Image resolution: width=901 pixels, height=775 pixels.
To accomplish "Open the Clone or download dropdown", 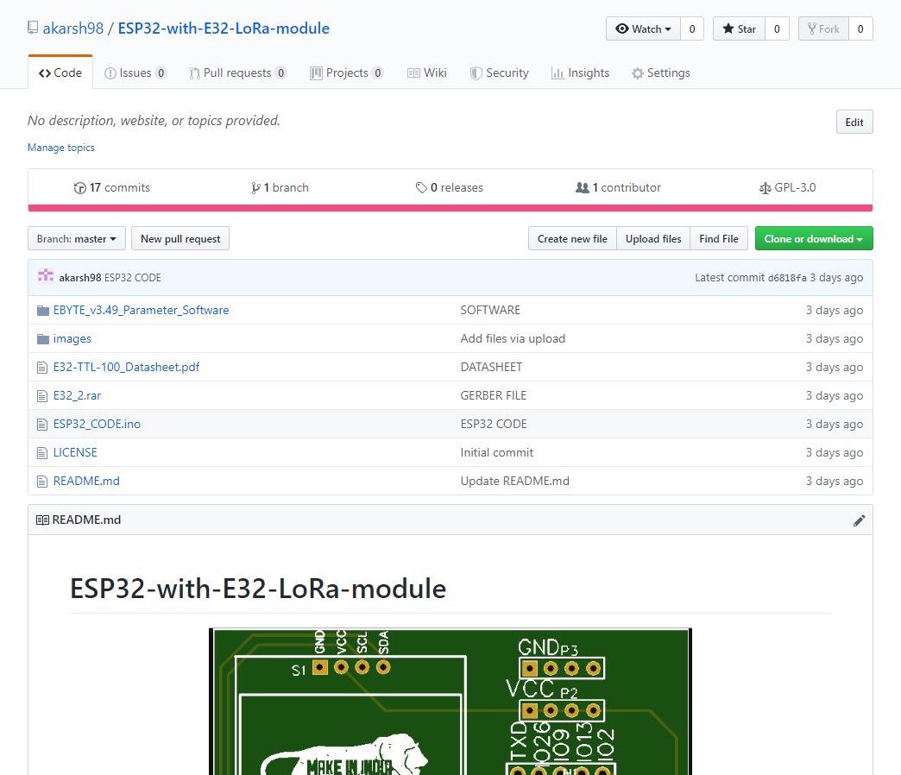I will [x=813, y=238].
